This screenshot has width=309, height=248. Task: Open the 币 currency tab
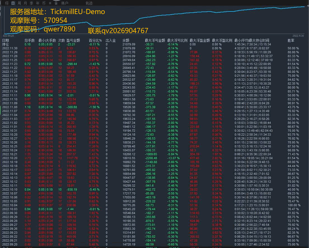(44, 3)
